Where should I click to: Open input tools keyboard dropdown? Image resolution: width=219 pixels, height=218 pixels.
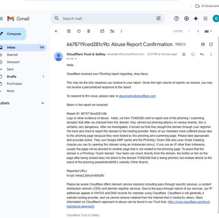pyautogui.click(x=208, y=31)
